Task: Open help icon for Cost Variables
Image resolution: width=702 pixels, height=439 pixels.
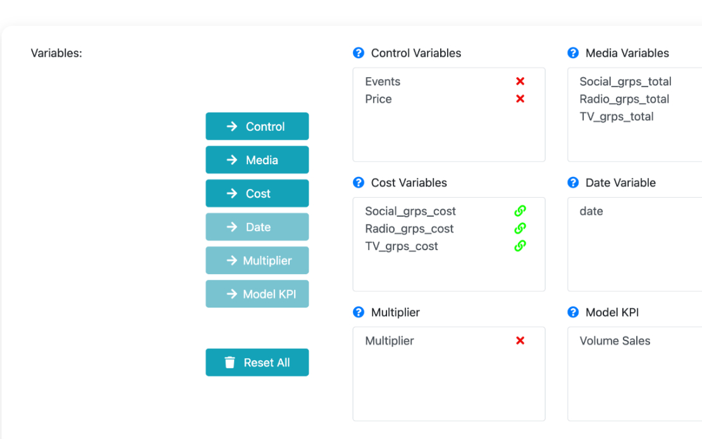Action: point(359,183)
